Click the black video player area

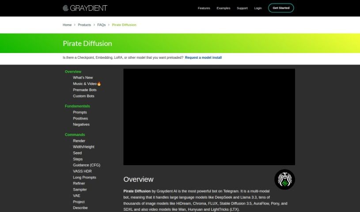click(209, 117)
